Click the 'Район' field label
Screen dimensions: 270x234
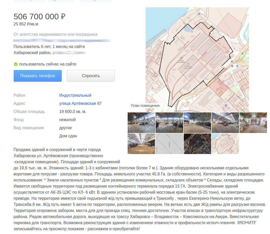tap(19, 95)
